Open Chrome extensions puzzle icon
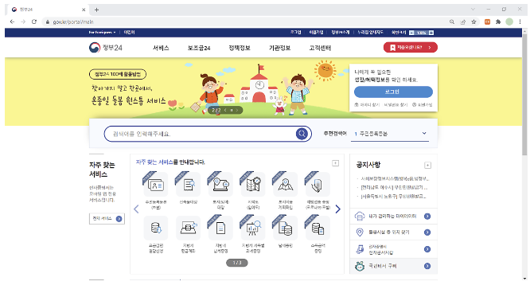This screenshot has width=530, height=293. (498, 21)
